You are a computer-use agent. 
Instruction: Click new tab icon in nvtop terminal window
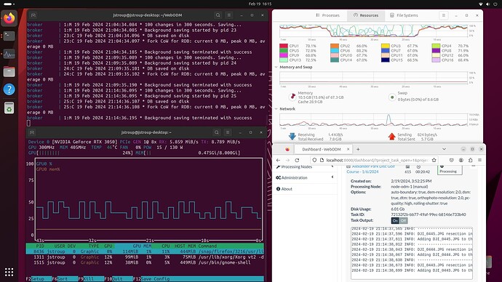point(32,132)
